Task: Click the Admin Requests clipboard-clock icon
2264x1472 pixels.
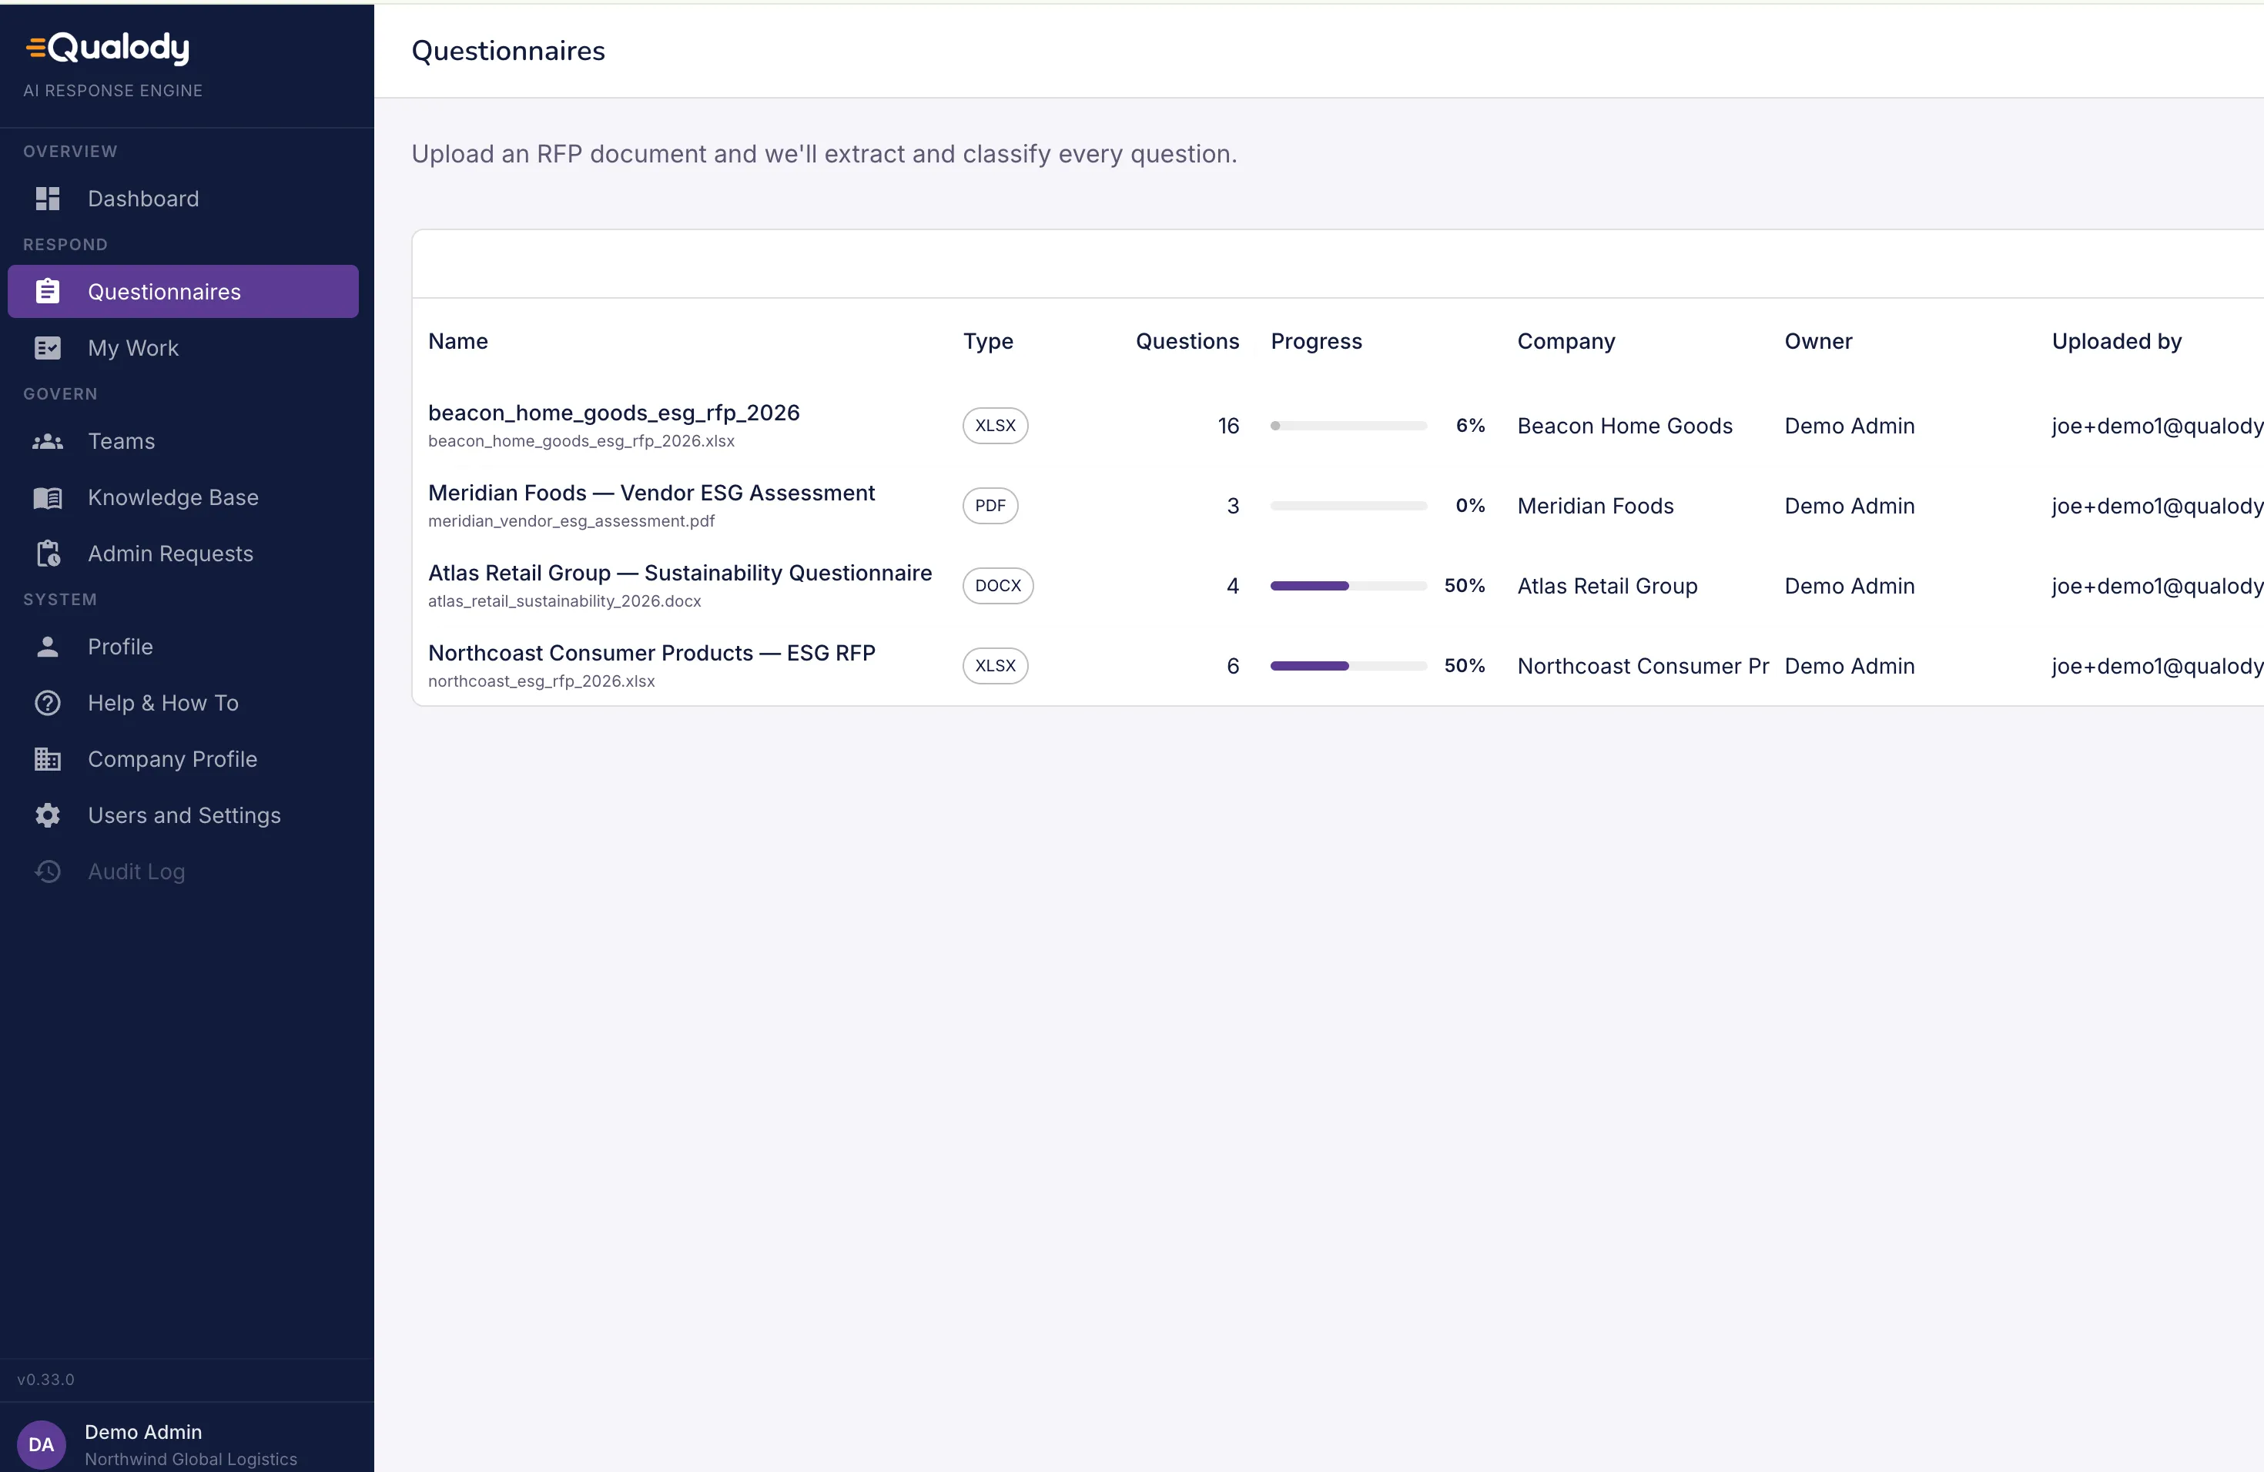Action: [x=48, y=554]
